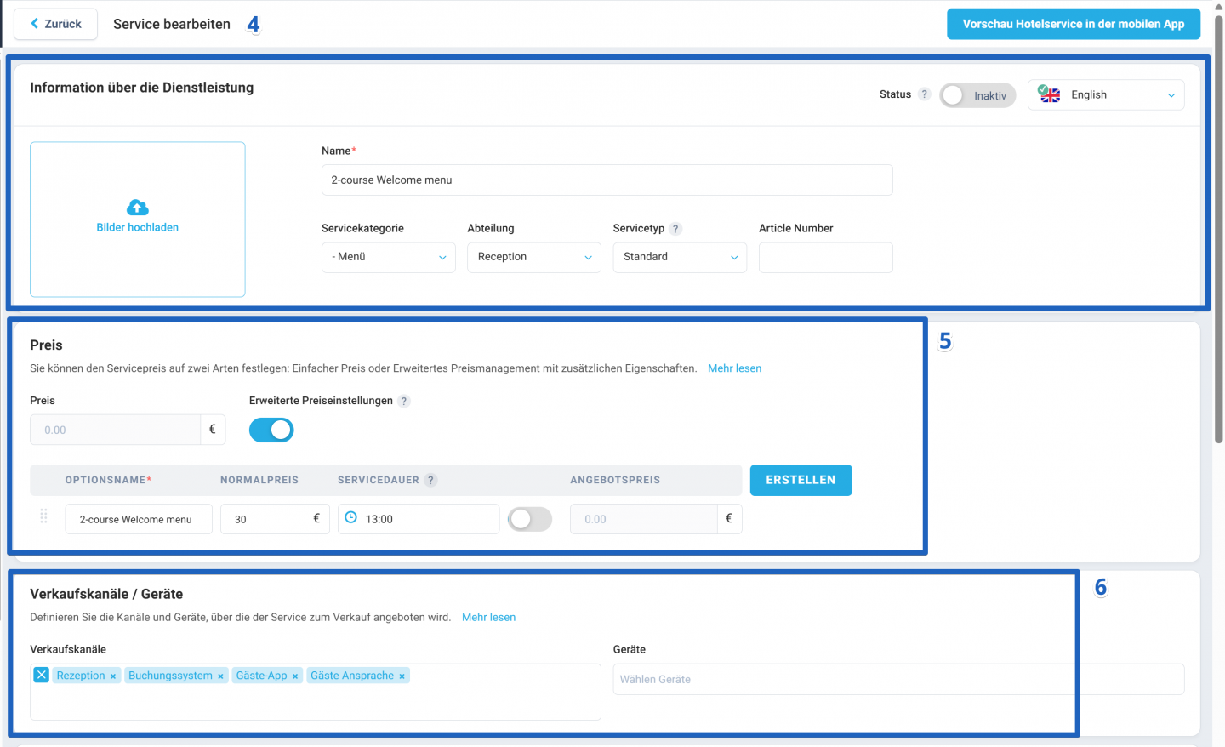Remove the Gäste-App channel tag
The image size is (1225, 747).
(295, 676)
